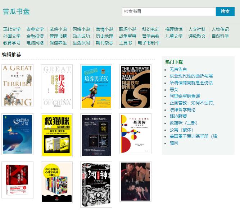Browse the 儿童文学 category
The image size is (240, 211).
(x=174, y=36)
